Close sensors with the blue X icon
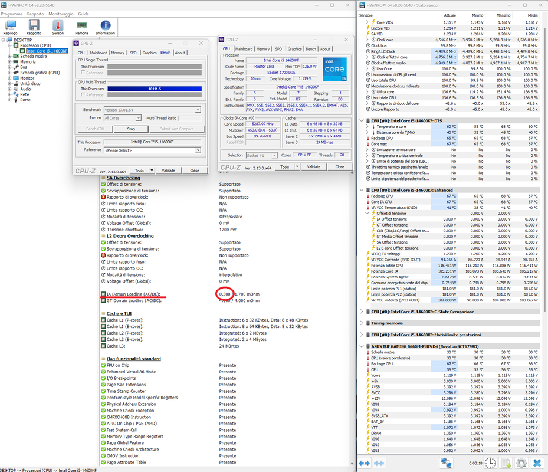The height and width of the screenshot is (472, 548). pos(537,463)
